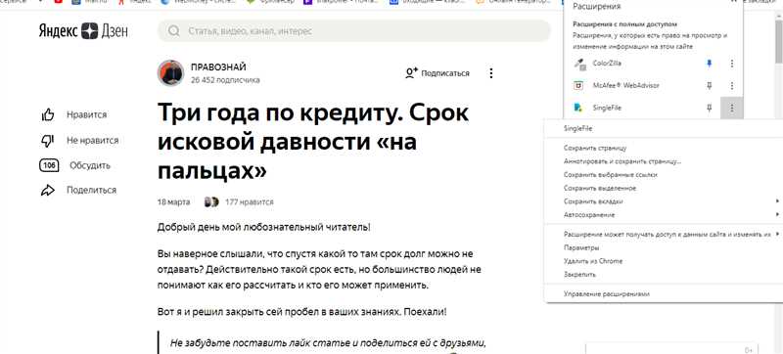Open Параметры of SingleFile
783x354 pixels.
(664, 247)
